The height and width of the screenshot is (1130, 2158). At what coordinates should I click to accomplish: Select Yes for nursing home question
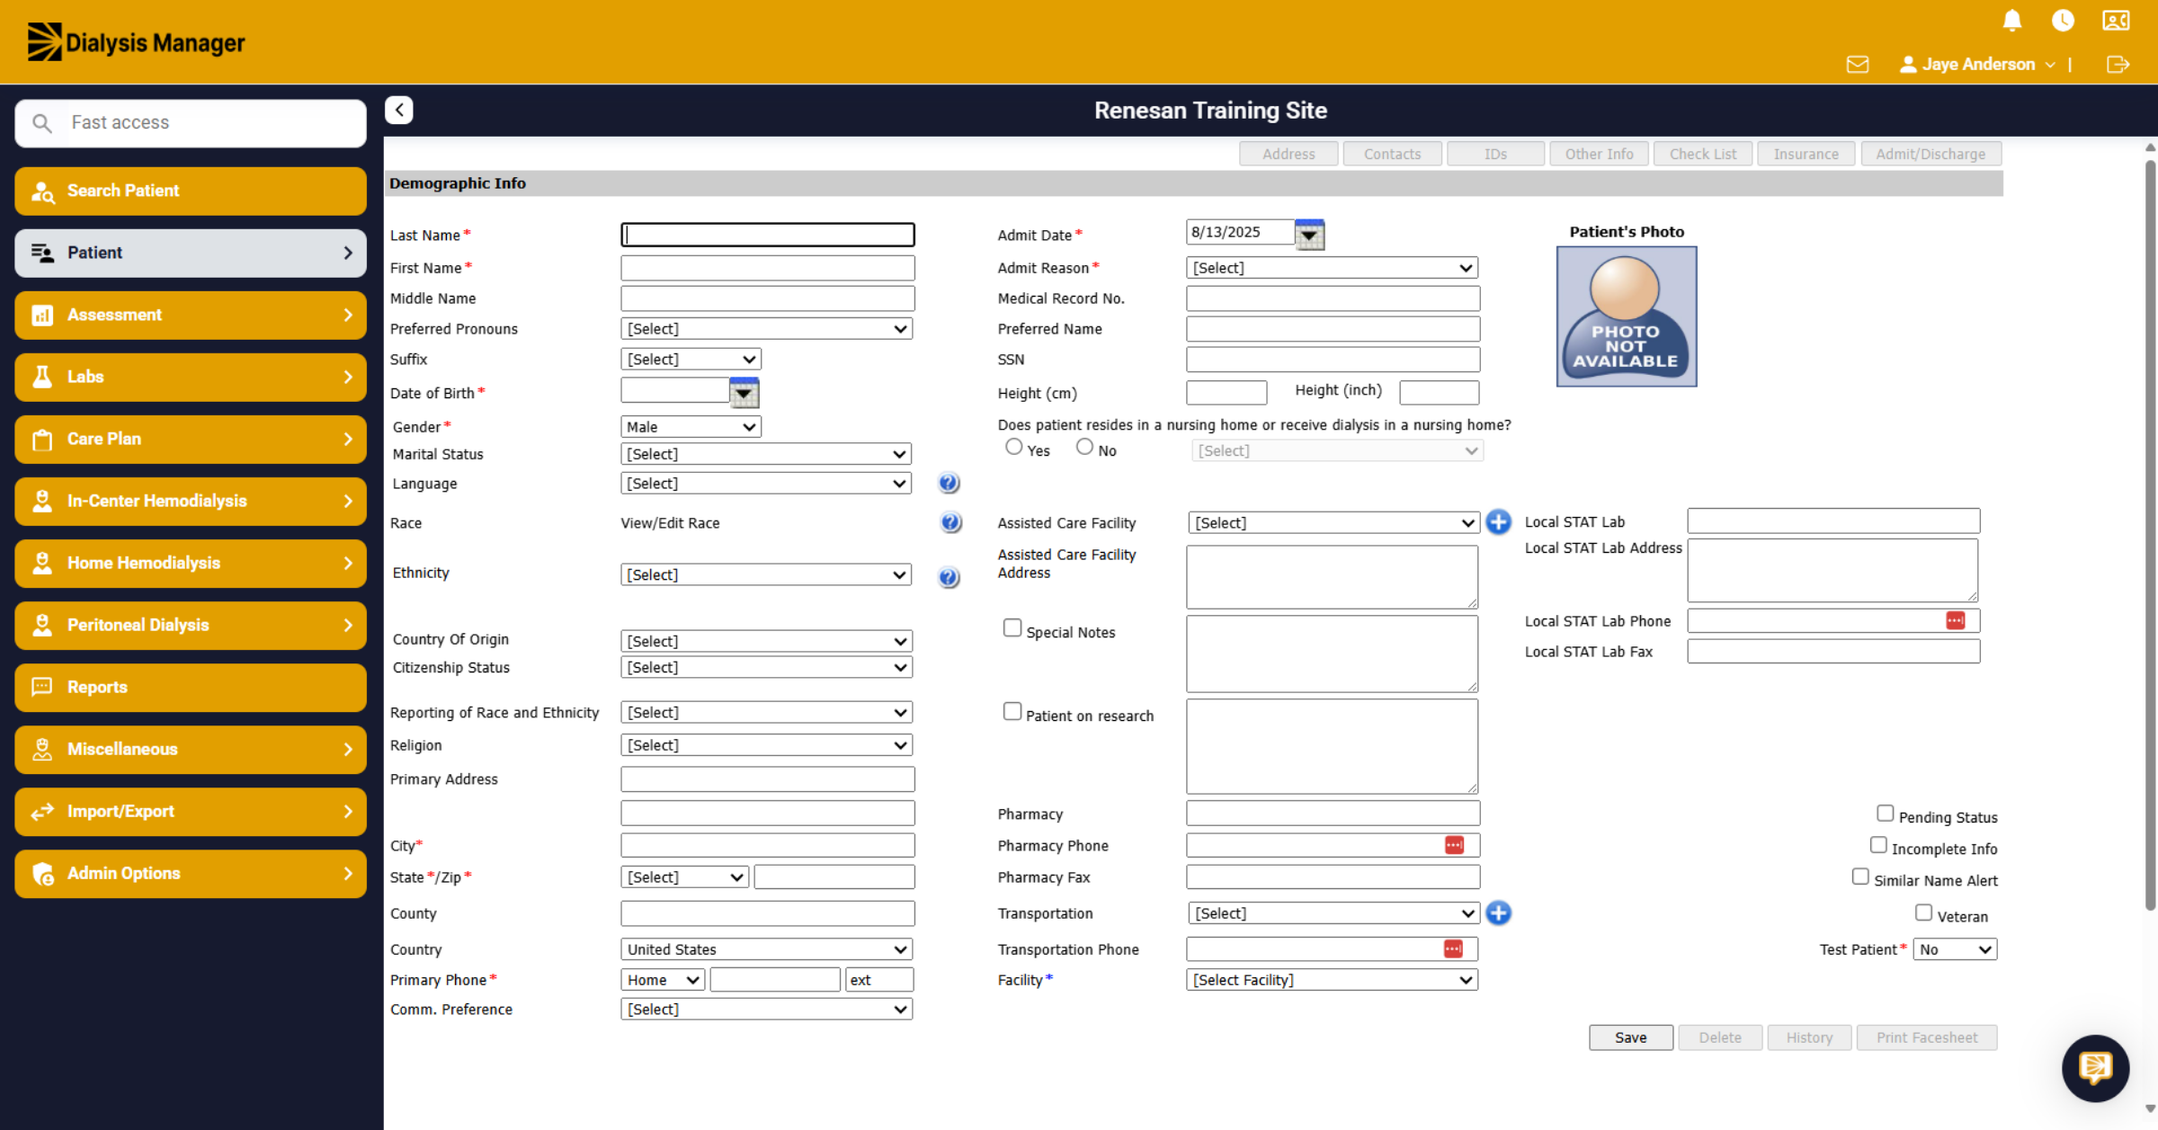(x=1014, y=446)
